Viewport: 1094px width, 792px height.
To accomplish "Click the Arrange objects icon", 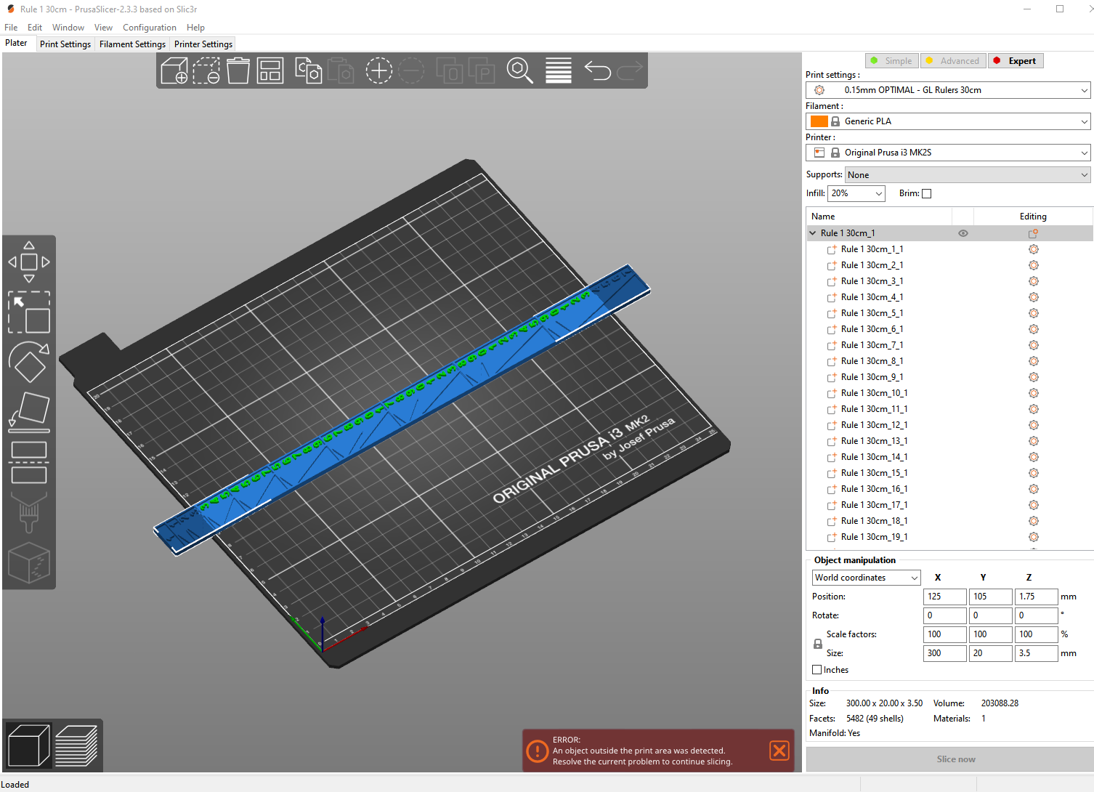I will (x=270, y=71).
